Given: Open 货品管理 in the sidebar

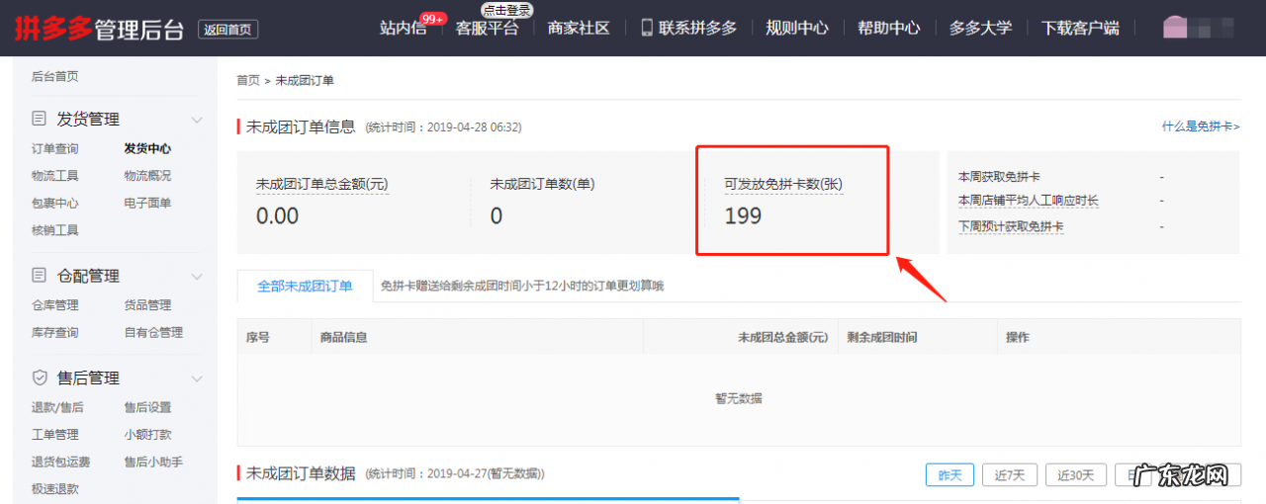Looking at the screenshot, I should 147,305.
